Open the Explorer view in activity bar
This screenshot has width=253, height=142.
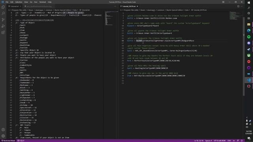tap(3, 7)
